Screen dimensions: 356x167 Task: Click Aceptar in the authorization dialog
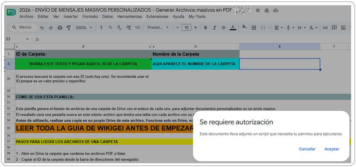coord(332,149)
